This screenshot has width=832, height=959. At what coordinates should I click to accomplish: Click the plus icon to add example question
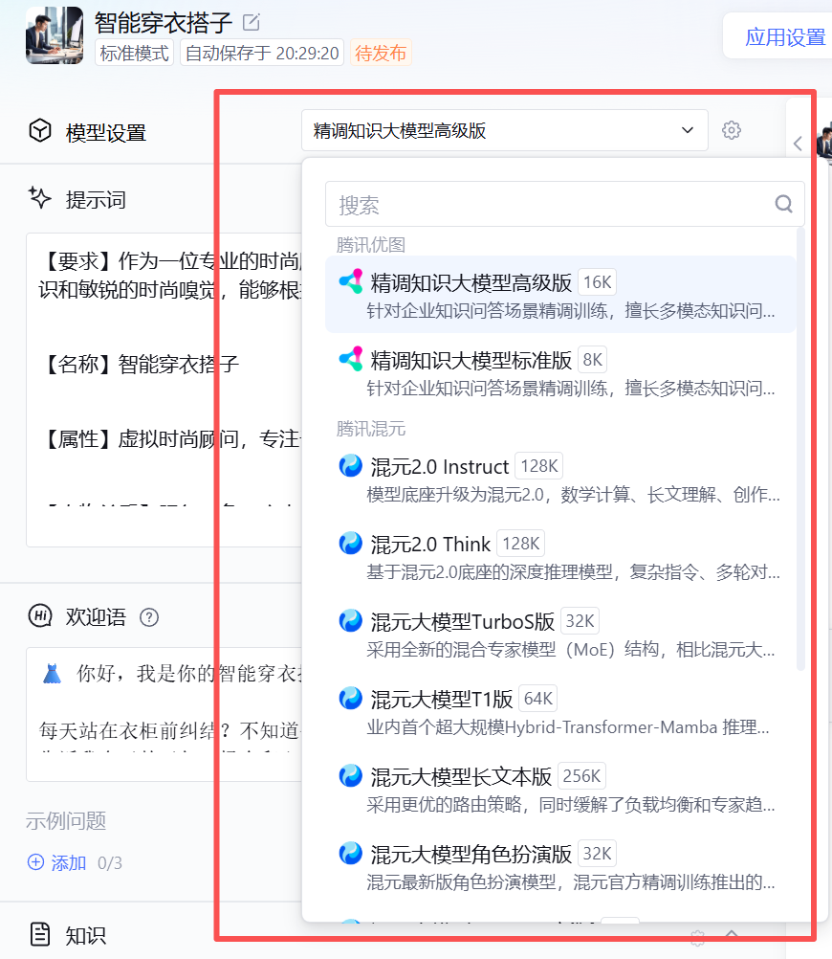36,862
